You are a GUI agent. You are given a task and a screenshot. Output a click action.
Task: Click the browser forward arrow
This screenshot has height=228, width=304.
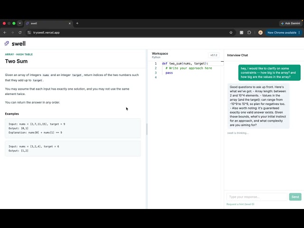pos(13,33)
